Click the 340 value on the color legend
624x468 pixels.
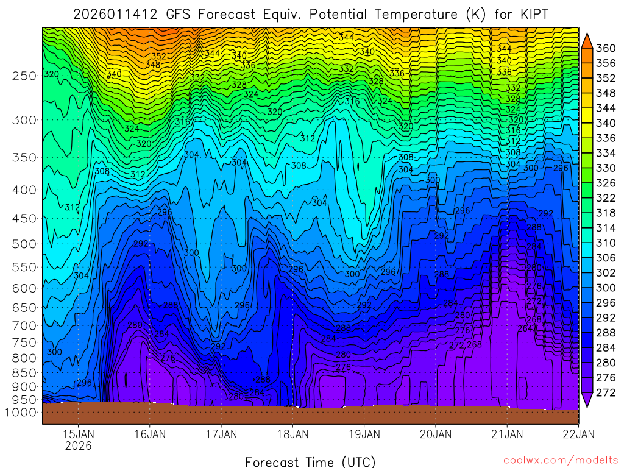(606, 123)
